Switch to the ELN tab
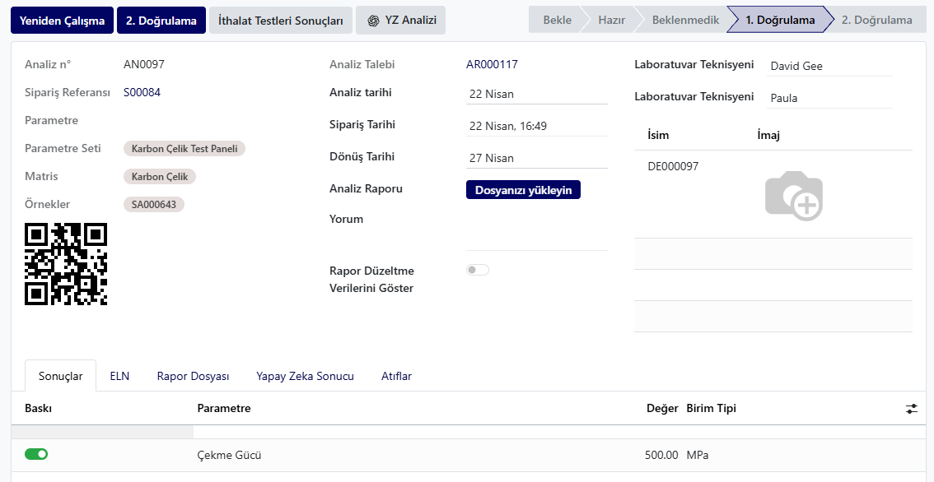This screenshot has height=482, width=934. click(x=119, y=376)
